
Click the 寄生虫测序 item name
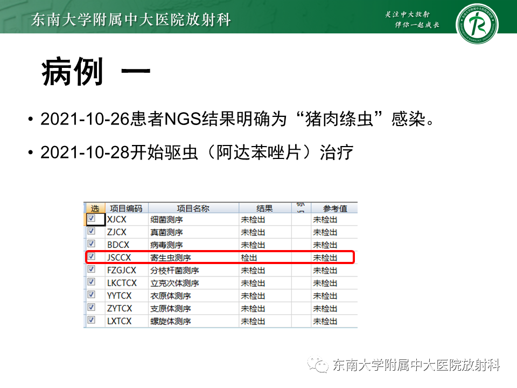(x=171, y=258)
